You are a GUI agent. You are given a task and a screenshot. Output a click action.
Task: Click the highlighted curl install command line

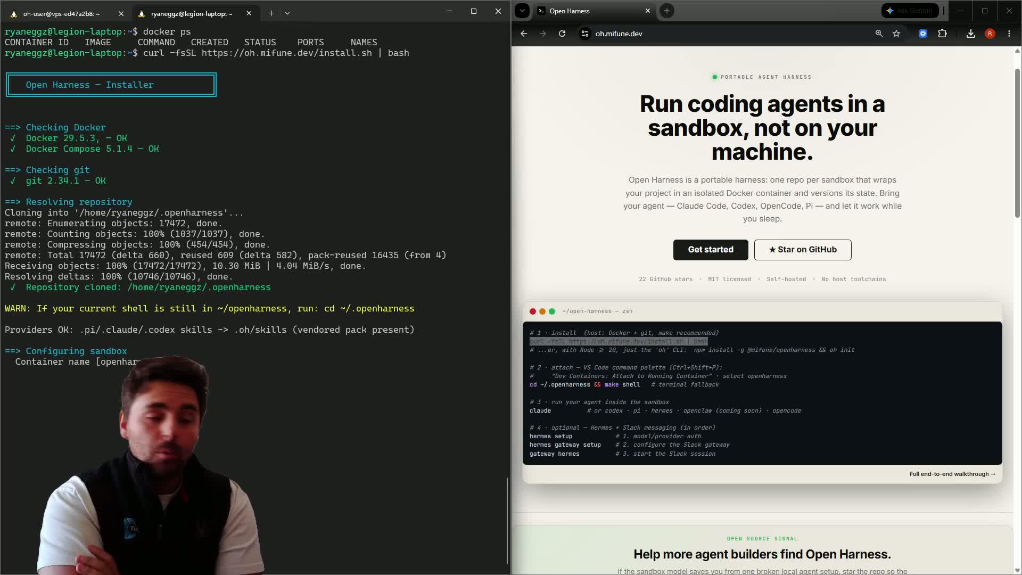point(619,341)
